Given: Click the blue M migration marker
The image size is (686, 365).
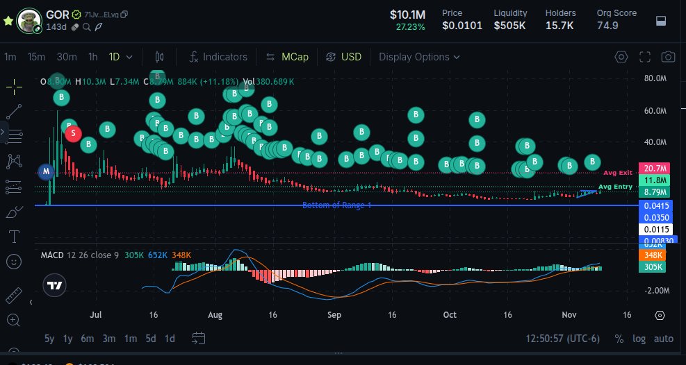Looking at the screenshot, I should click(x=46, y=171).
